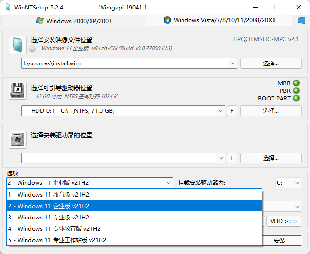Click the 42 GB 可用 NTFS info text
This screenshot has width=310, height=254.
[x=76, y=96]
